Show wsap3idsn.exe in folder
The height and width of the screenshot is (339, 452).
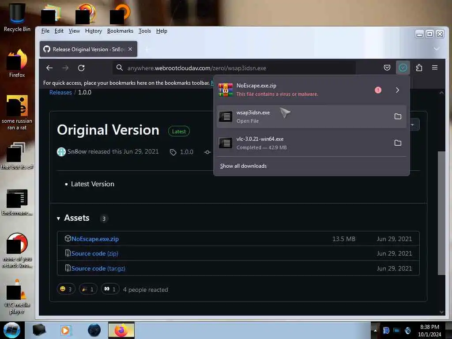pyautogui.click(x=398, y=117)
